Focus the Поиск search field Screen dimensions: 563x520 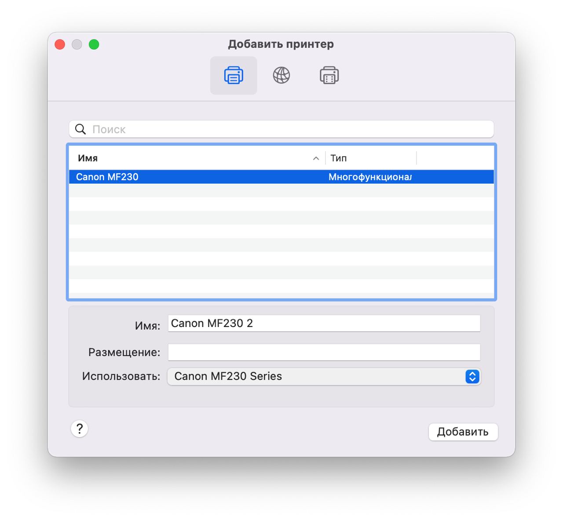pos(281,129)
